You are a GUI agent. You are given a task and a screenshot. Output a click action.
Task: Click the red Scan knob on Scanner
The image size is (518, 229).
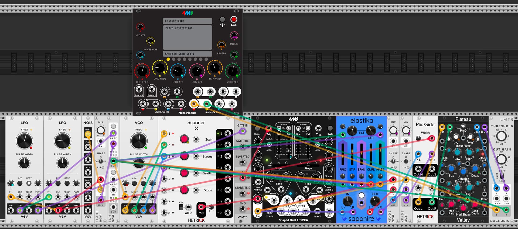[x=184, y=139]
